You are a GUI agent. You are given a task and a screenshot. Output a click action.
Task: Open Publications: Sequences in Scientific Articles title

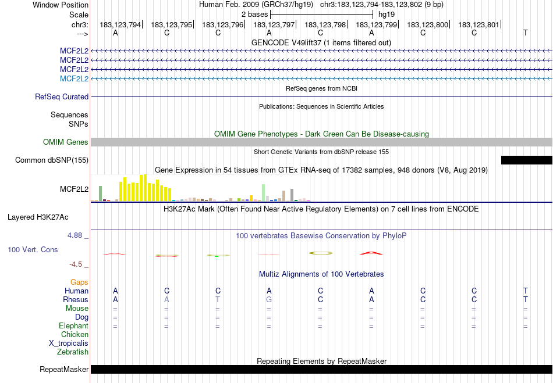321,106
